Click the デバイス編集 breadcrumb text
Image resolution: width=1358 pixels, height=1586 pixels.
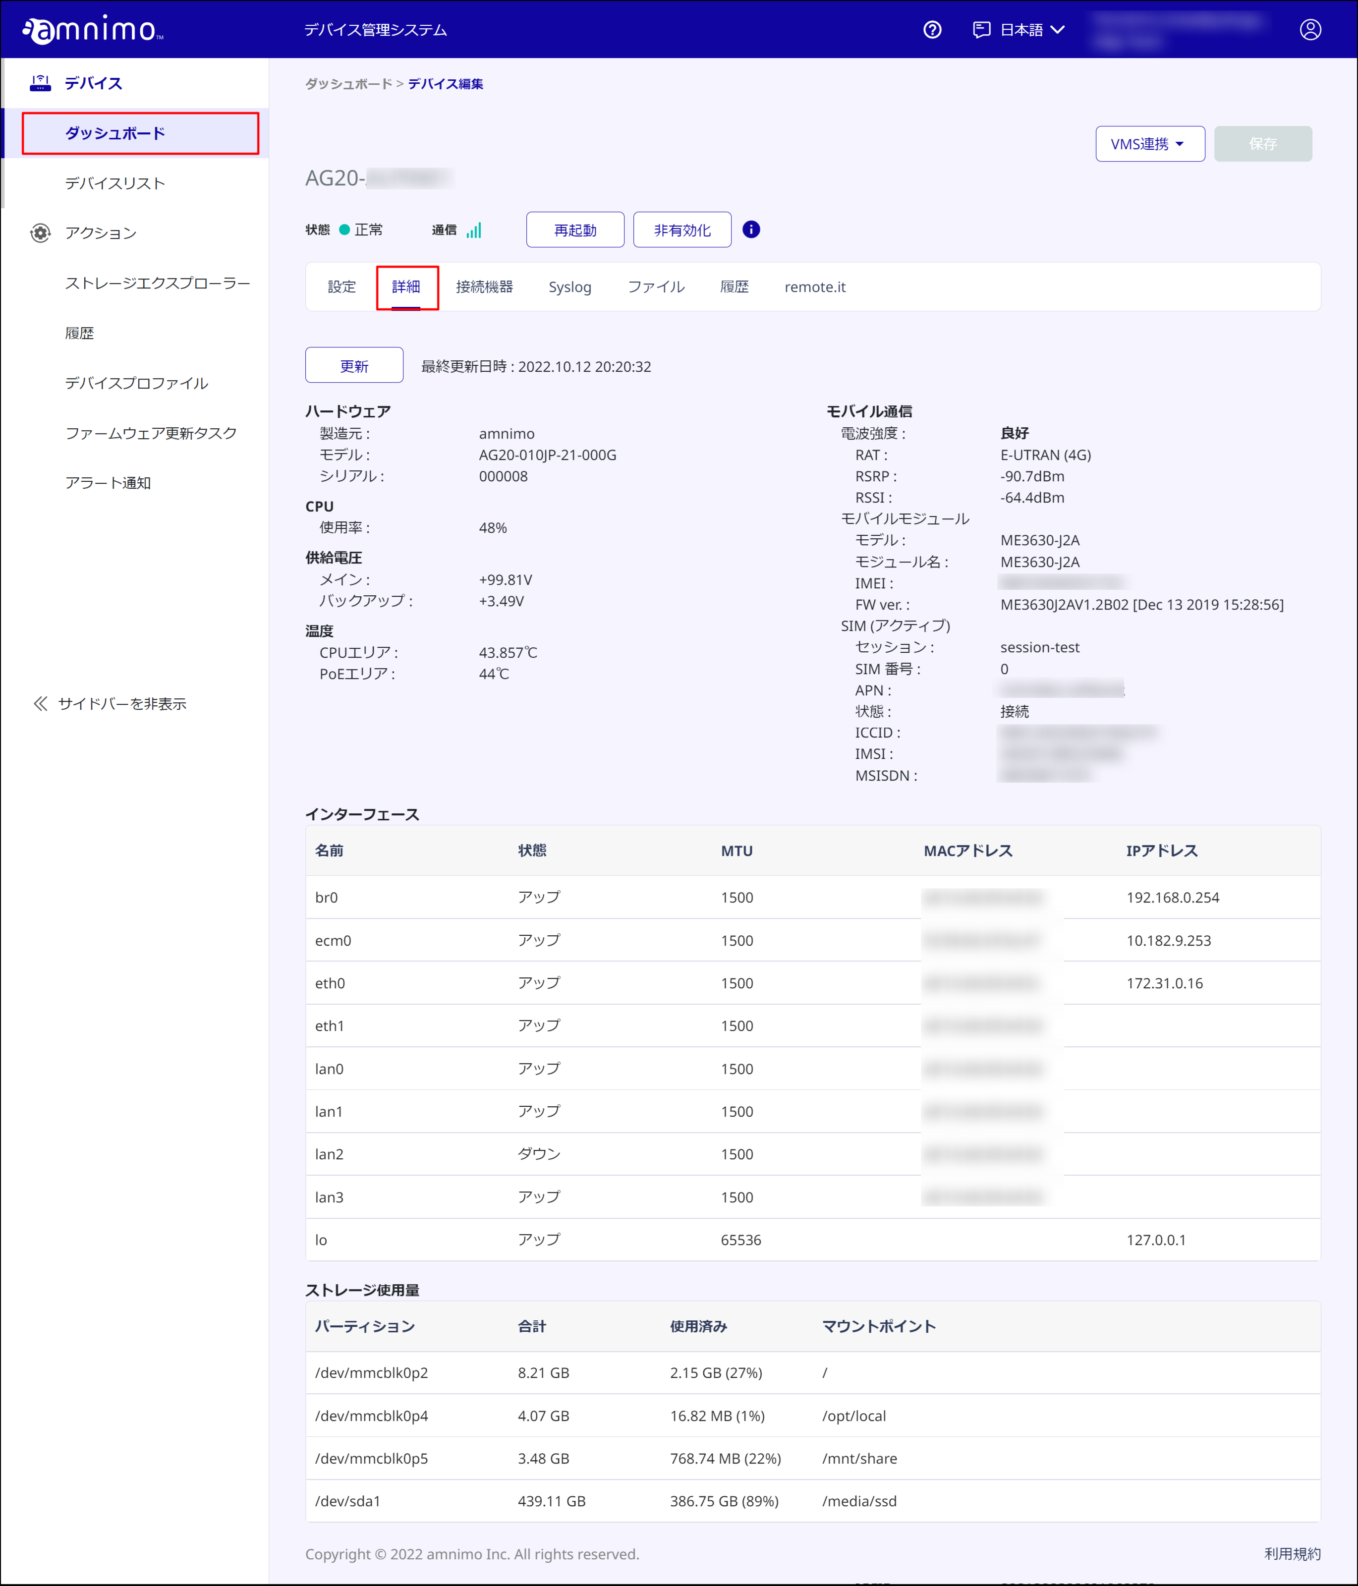coord(446,83)
